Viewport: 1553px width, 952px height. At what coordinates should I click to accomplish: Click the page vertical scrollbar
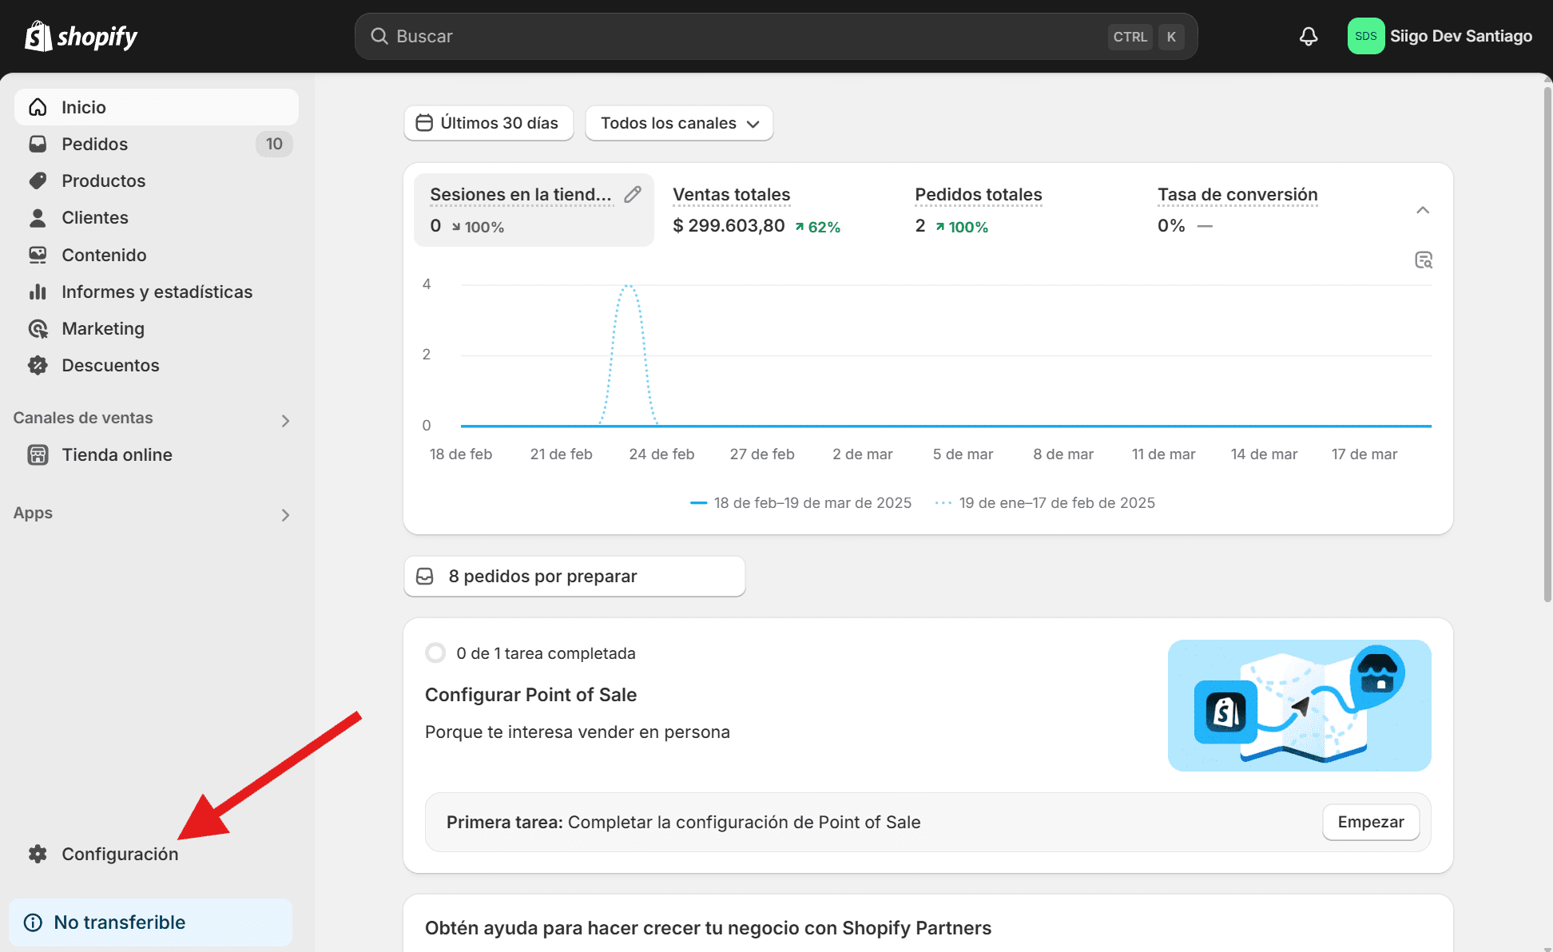click(1547, 343)
